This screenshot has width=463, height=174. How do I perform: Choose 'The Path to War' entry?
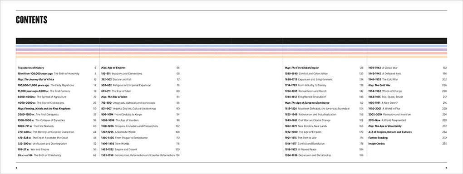[307, 138]
